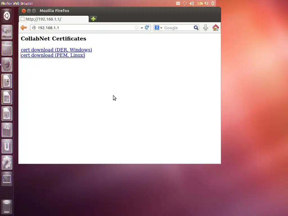Viewport: 288px width, 216px height.
Task: Open the Trash in the launcher
Action: pyautogui.click(x=7, y=207)
